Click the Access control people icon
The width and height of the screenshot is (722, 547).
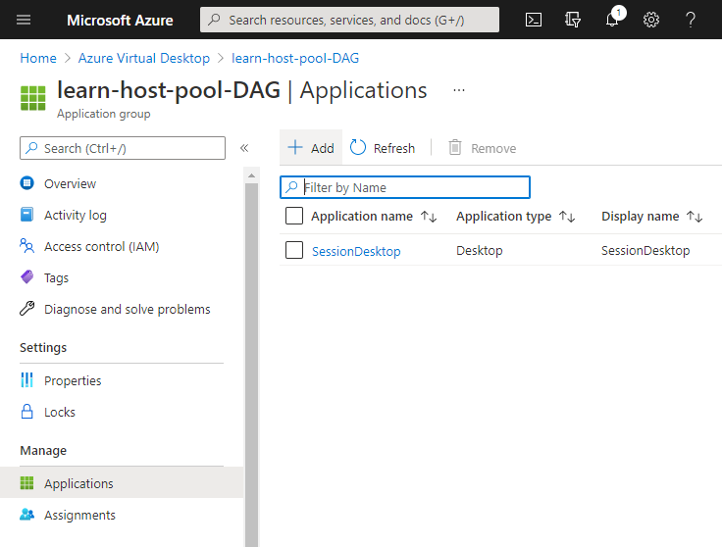click(x=27, y=246)
